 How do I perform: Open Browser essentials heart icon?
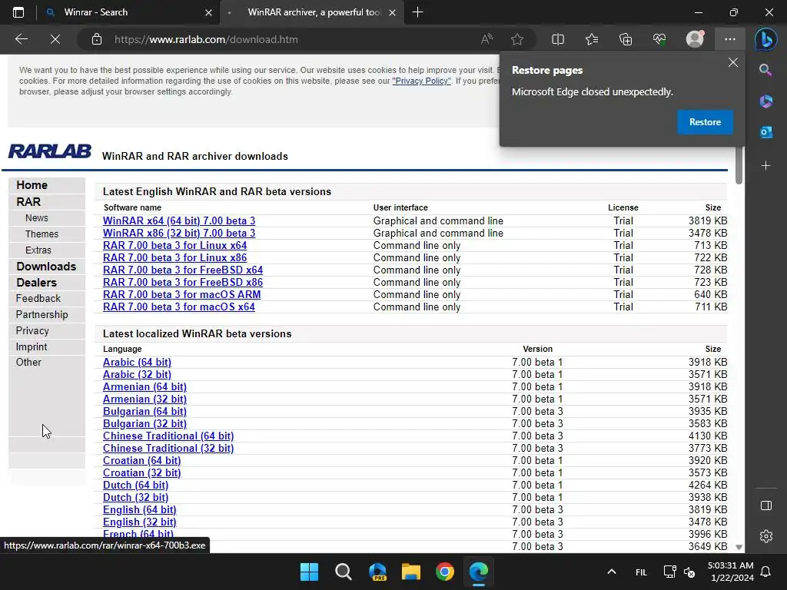tap(659, 39)
